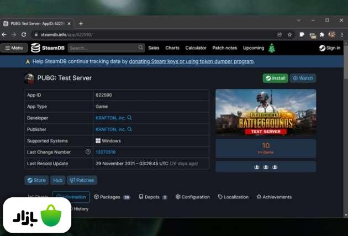348x236 pixels.
Task: Click the PUBG Battlegrounds Test Server banner image
Action: click(x=265, y=112)
